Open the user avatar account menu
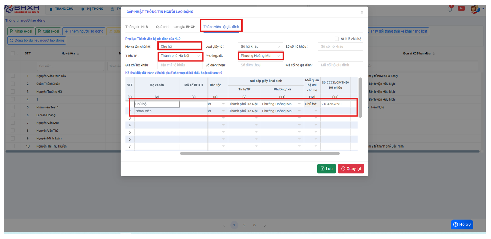Image resolution: width=491 pixels, height=239 pixels. tap(474, 9)
